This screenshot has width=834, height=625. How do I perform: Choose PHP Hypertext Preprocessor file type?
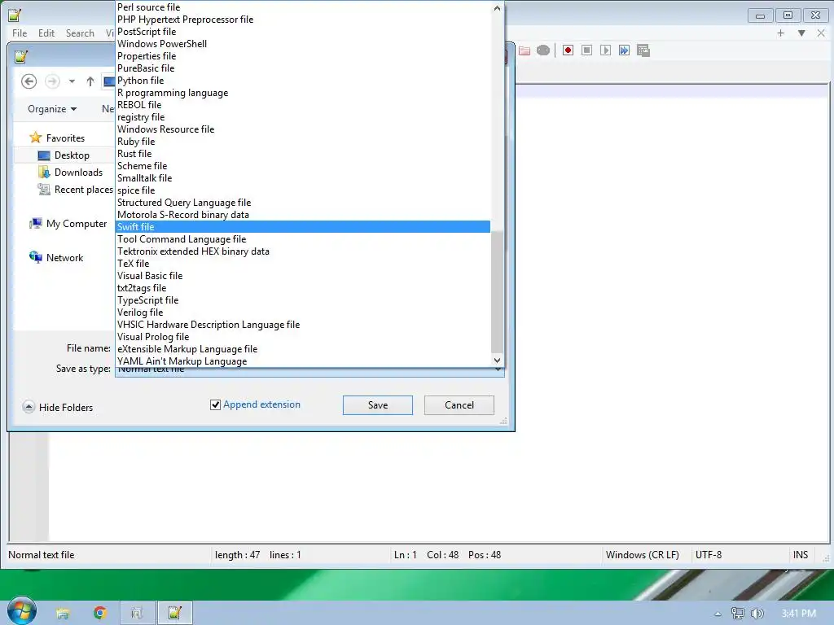303,20
